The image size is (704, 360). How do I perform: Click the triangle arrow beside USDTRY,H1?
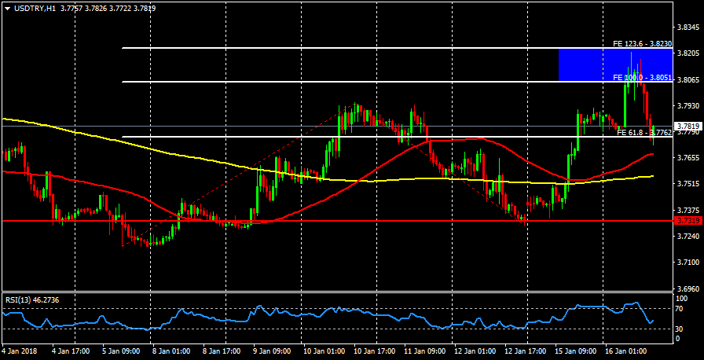7,9
